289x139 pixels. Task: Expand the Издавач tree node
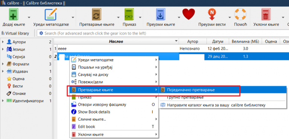(x=3, y=72)
